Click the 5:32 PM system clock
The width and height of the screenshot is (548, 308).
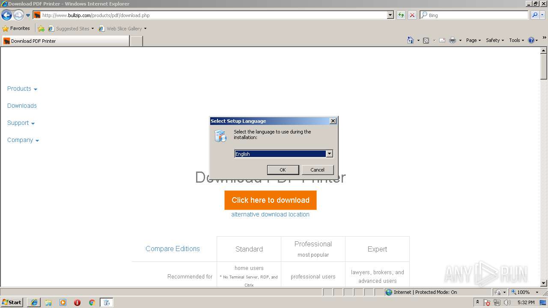click(x=526, y=302)
